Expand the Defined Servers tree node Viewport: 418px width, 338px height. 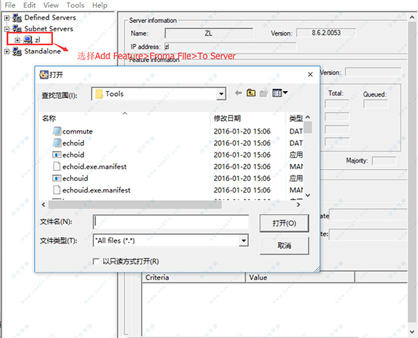7,17
